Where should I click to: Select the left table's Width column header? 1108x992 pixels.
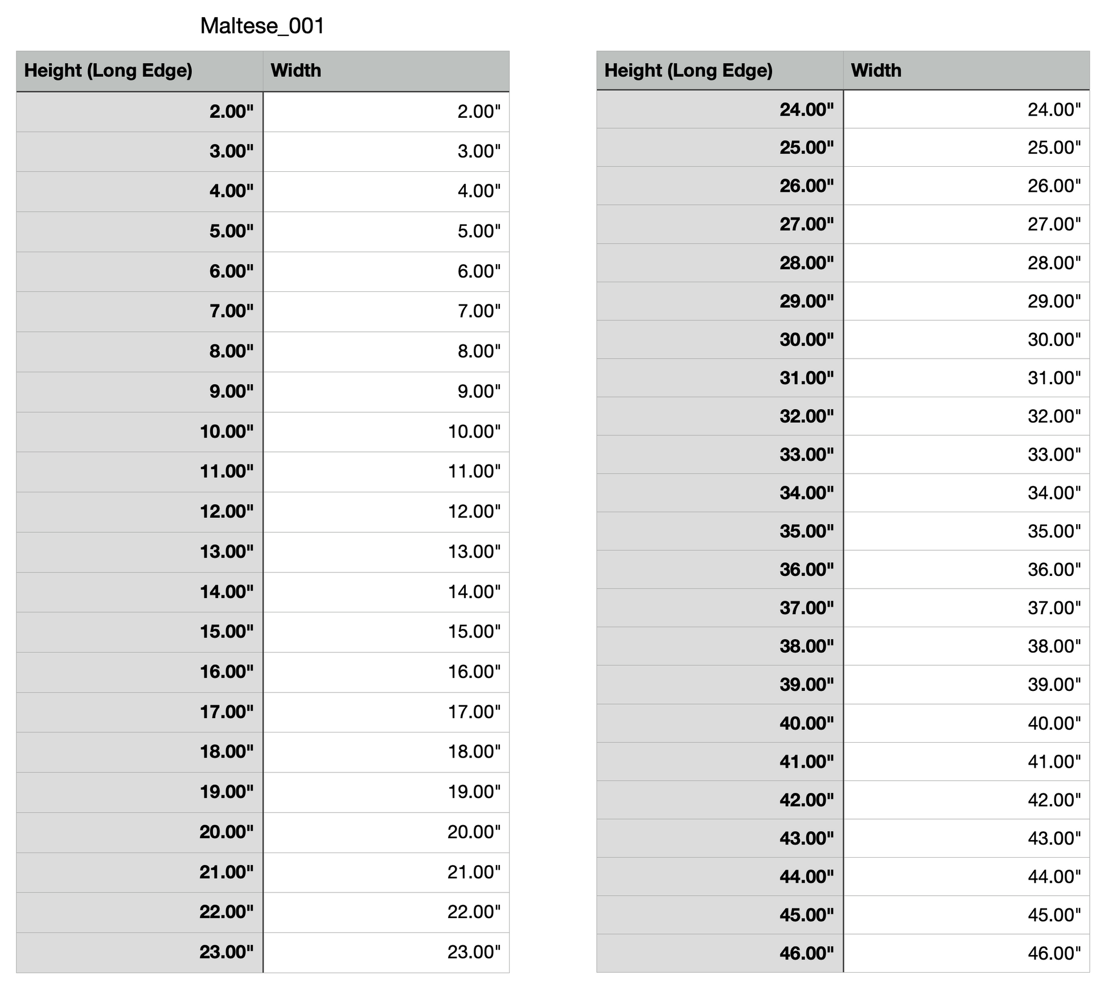(296, 71)
